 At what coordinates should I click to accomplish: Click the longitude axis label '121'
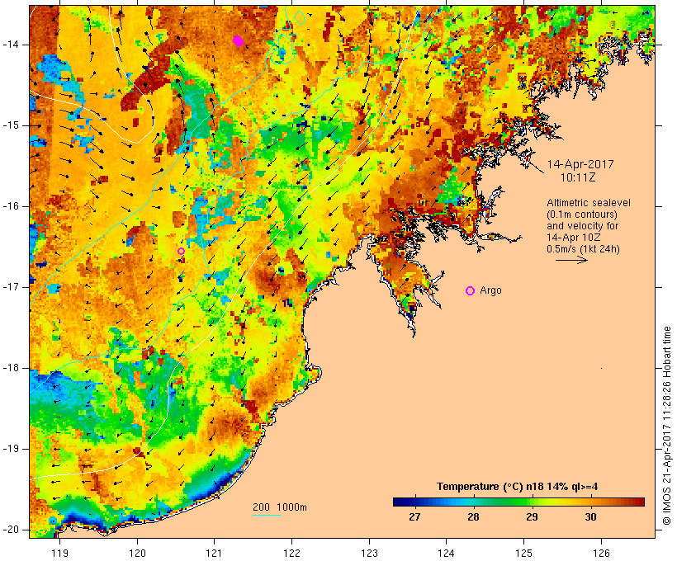[214, 553]
